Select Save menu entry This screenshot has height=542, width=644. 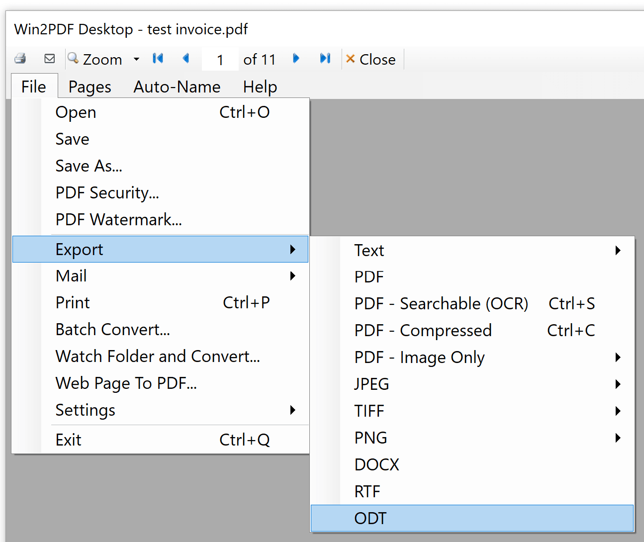click(x=160, y=139)
